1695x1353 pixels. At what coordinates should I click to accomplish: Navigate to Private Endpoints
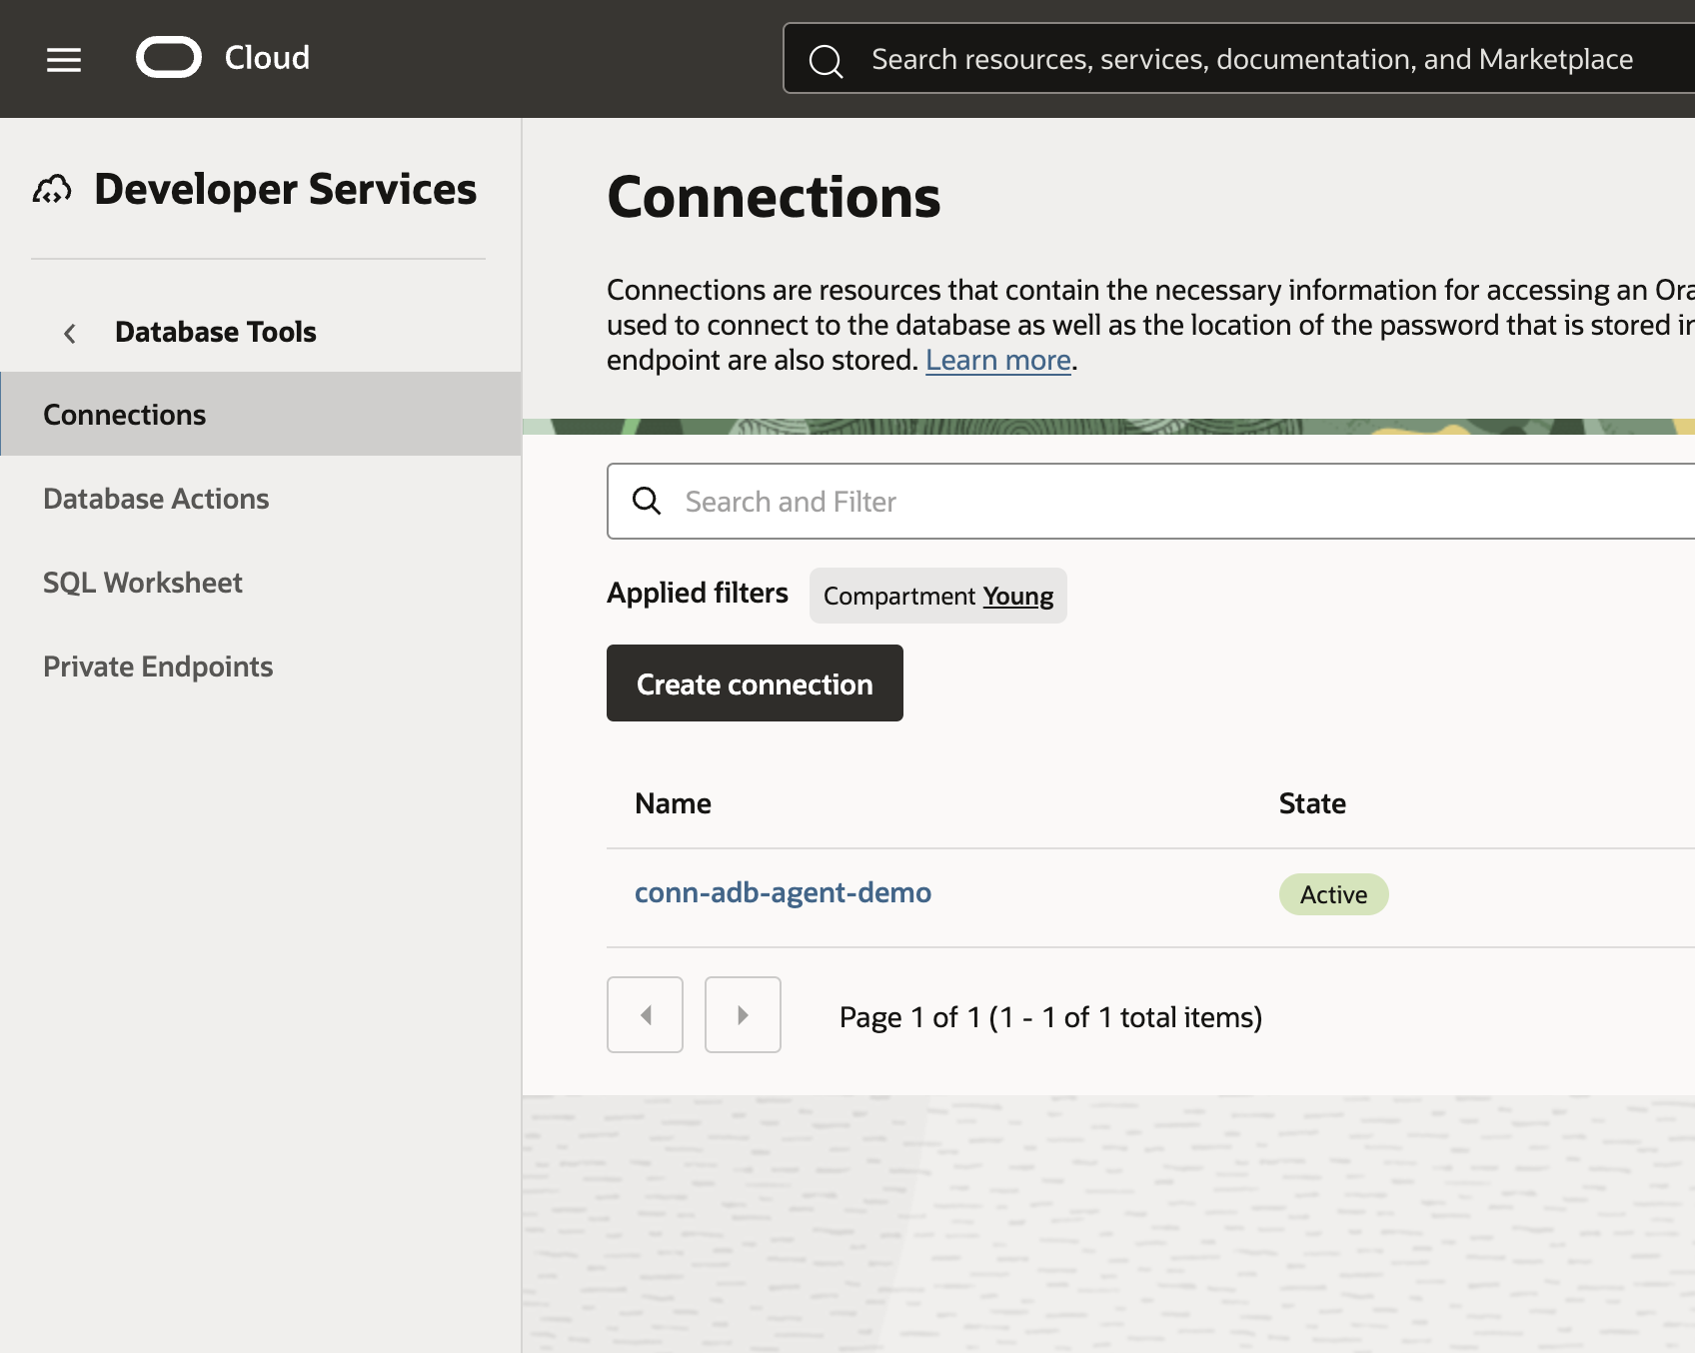(158, 667)
